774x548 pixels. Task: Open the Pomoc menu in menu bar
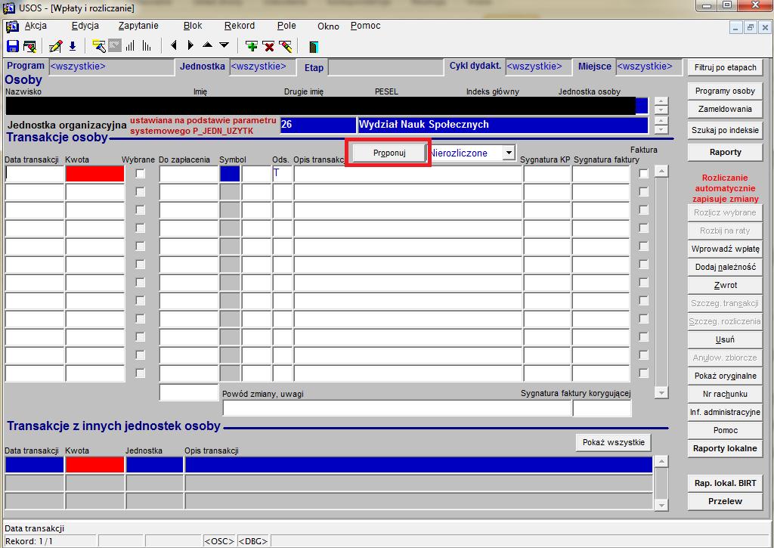[x=365, y=26]
